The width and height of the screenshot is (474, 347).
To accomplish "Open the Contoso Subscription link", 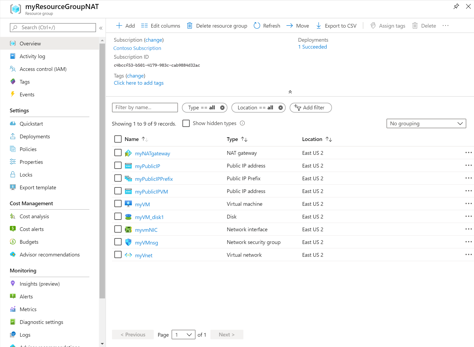I will tap(137, 48).
